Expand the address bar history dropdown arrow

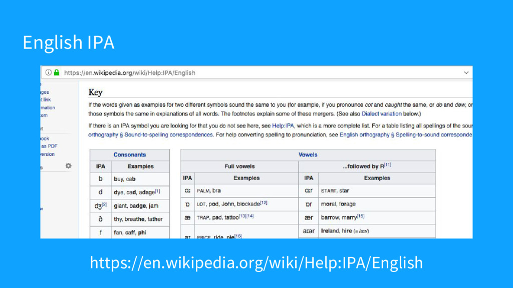tap(466, 72)
